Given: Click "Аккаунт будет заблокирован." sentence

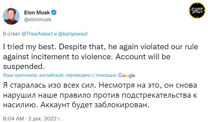Looking at the screenshot, I should point(94,105).
